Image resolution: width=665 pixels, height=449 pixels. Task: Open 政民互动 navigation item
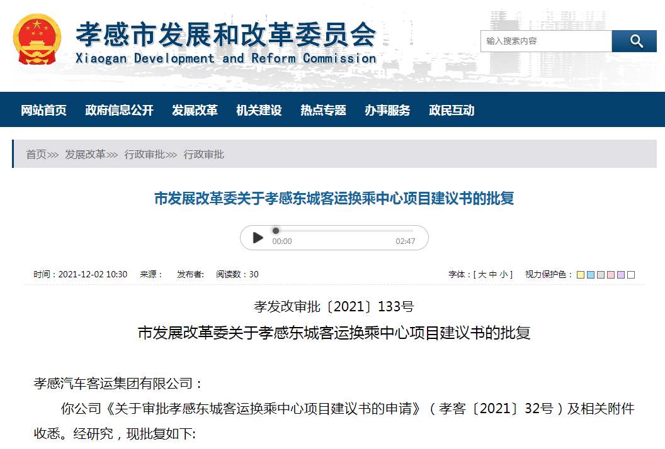tap(452, 110)
